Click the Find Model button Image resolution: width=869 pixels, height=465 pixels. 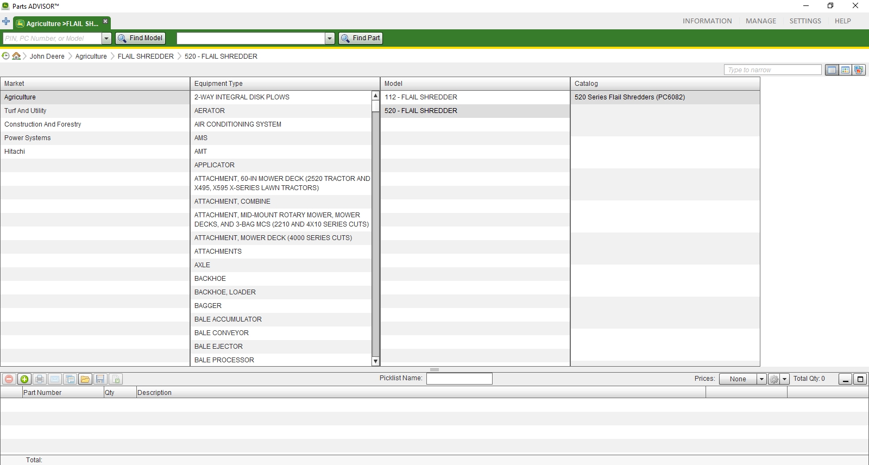point(140,38)
